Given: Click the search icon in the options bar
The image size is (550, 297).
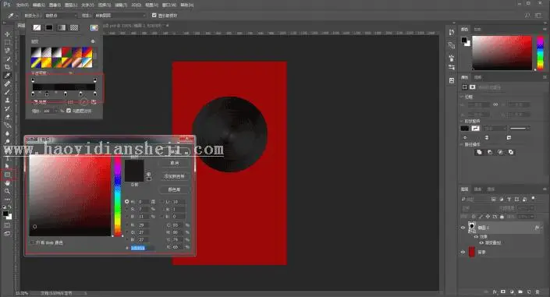Looking at the screenshot, I should click(x=527, y=16).
